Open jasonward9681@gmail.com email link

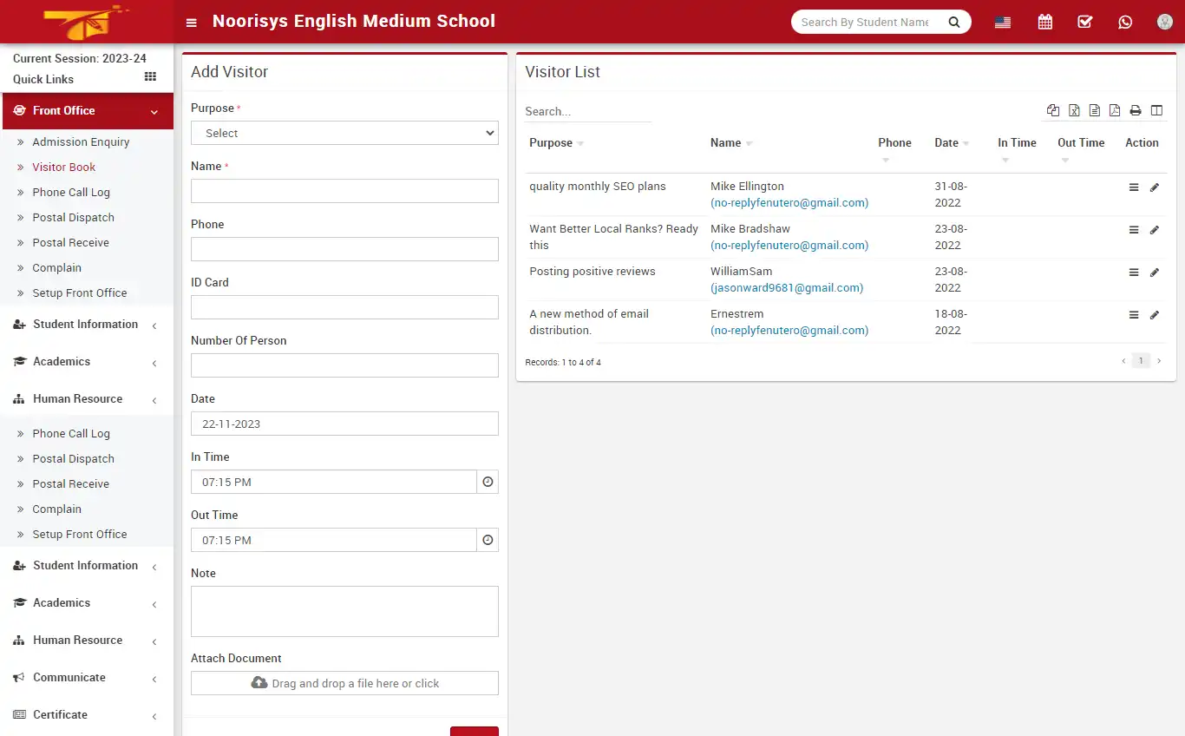[x=786, y=287]
